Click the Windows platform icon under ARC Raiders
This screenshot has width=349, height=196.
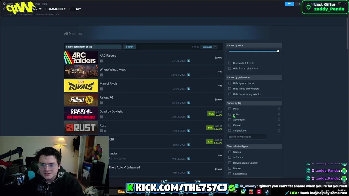101,61
